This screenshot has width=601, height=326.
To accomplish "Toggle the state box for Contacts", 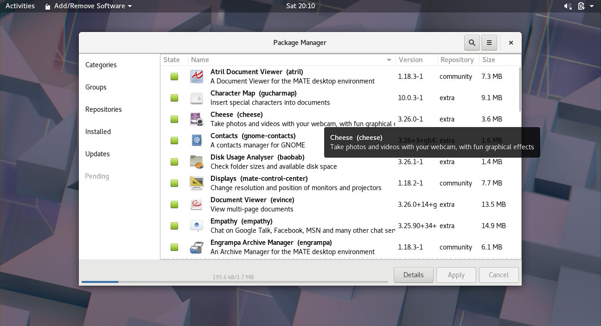I will [174, 141].
